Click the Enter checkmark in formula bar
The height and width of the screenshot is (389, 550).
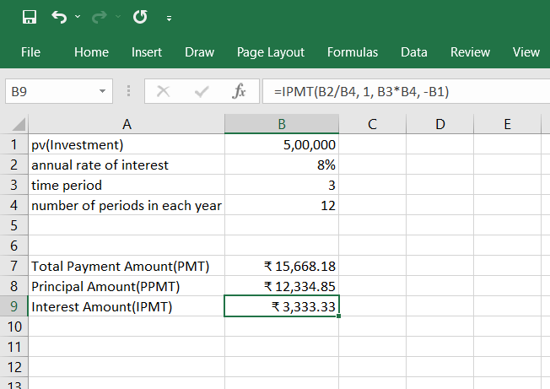coord(202,91)
